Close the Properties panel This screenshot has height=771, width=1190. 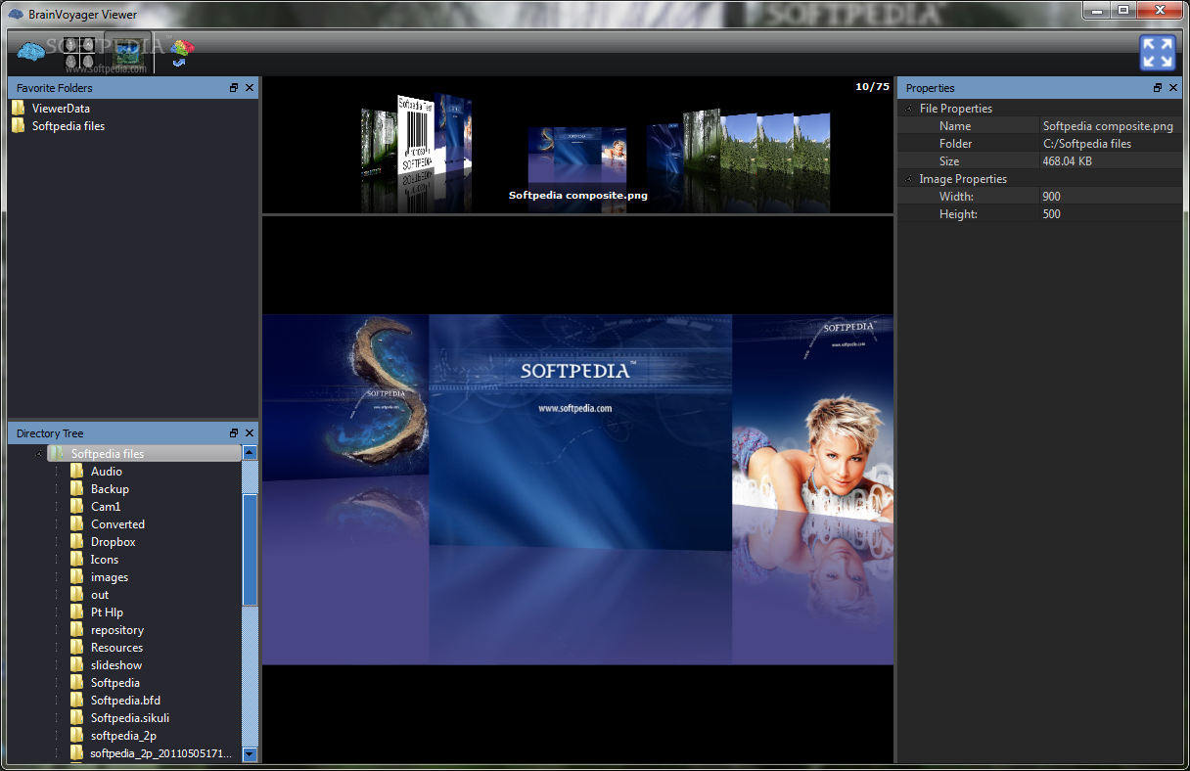click(x=1173, y=88)
